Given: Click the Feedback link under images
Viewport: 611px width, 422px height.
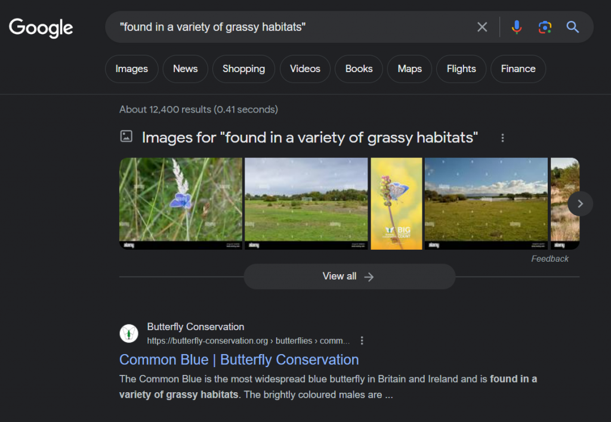Looking at the screenshot, I should click(x=550, y=259).
